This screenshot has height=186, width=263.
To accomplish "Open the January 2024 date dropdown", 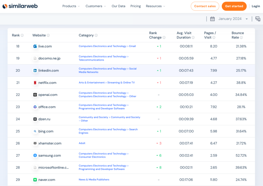I will 233,19.
